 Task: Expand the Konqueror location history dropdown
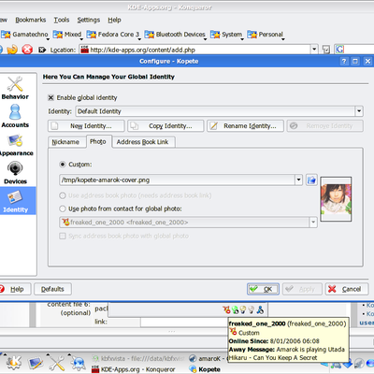click(314, 50)
